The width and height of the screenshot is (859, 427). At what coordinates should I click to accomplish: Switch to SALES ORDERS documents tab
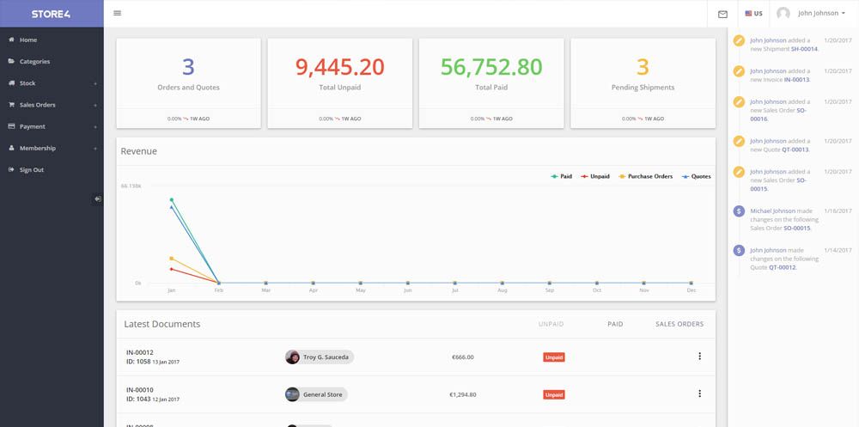679,325
